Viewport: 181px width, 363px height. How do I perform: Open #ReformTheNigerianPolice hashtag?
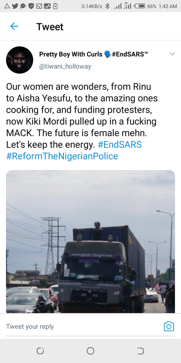click(x=62, y=156)
